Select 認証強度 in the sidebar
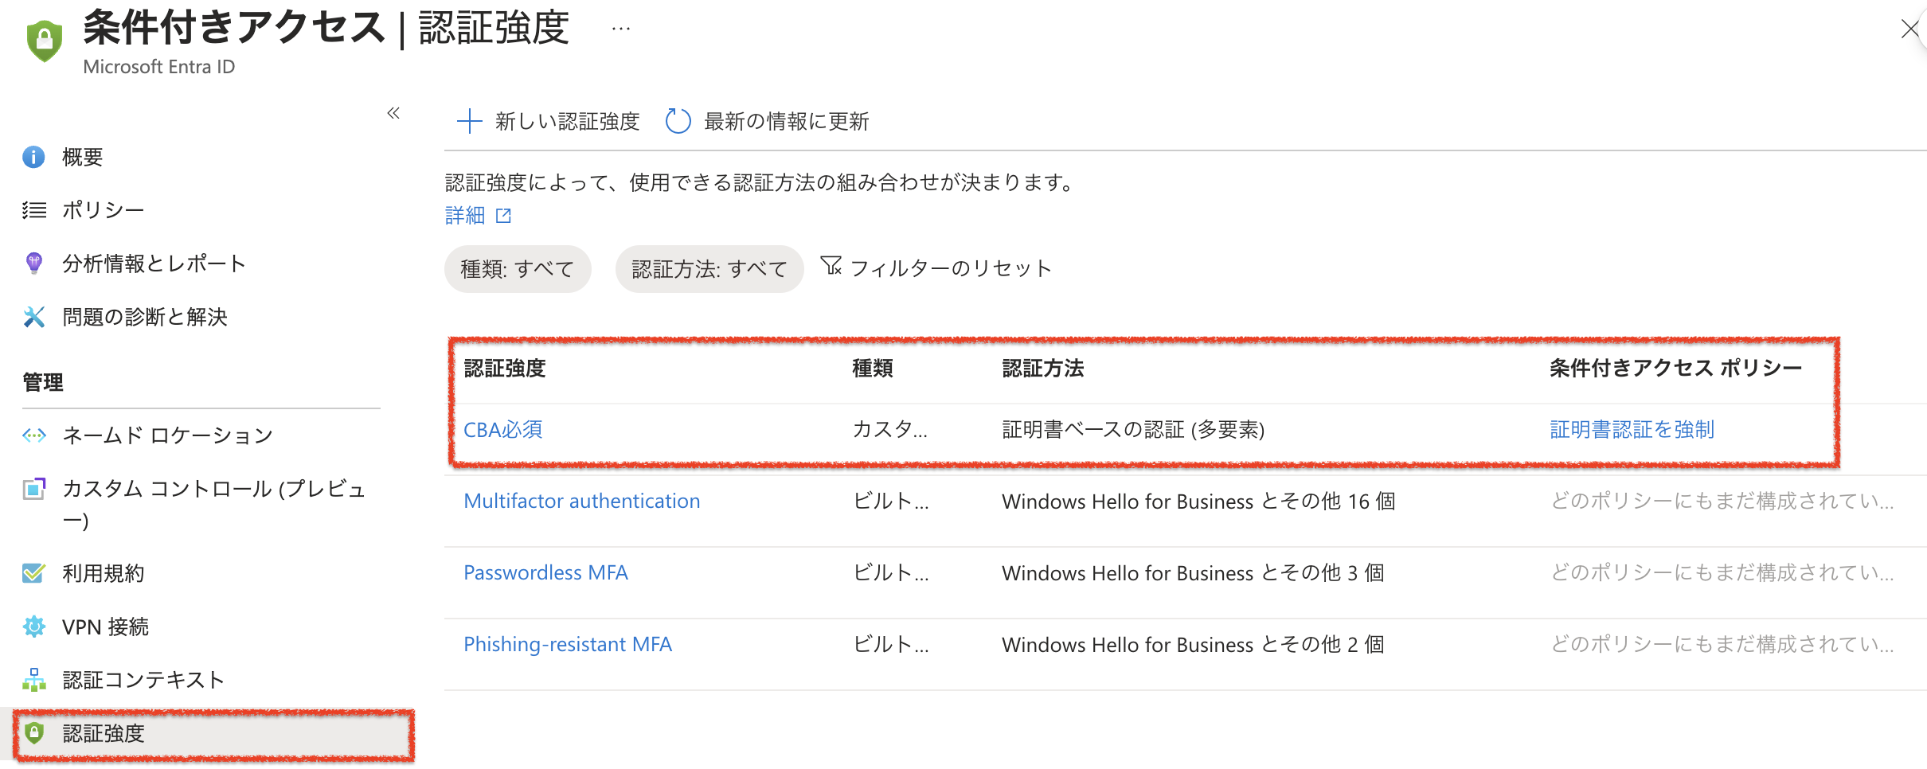This screenshot has height=769, width=1927. (104, 733)
